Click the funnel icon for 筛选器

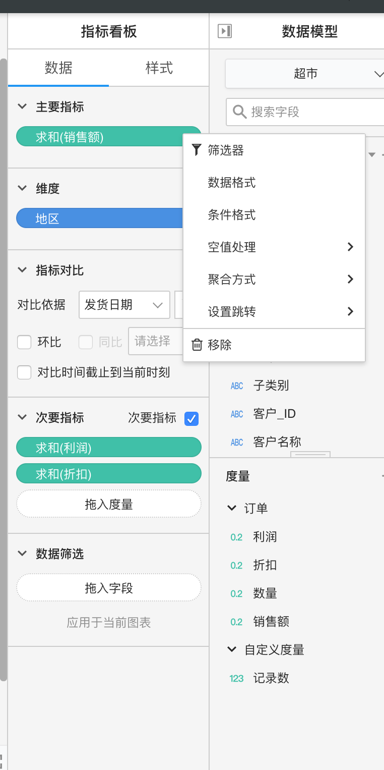[197, 150]
